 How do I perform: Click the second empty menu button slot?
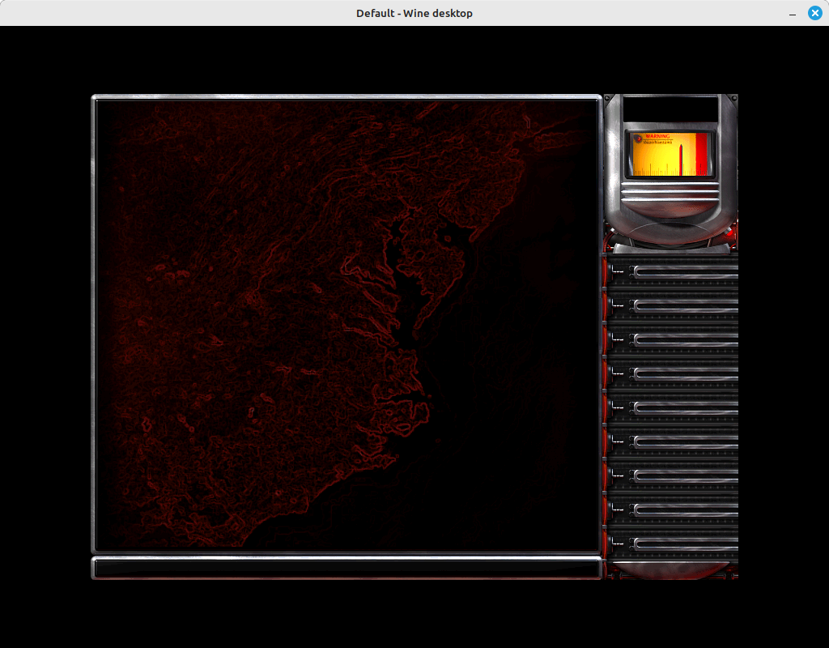pyautogui.click(x=672, y=305)
